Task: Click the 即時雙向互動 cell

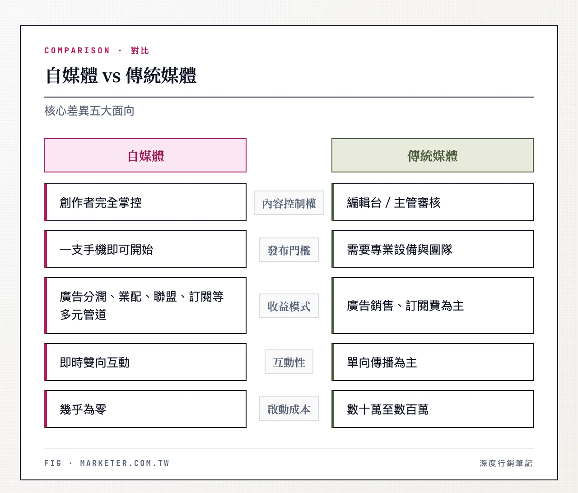Action: (145, 362)
